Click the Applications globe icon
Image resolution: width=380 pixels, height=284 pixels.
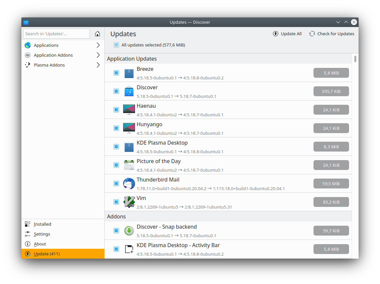click(28, 45)
